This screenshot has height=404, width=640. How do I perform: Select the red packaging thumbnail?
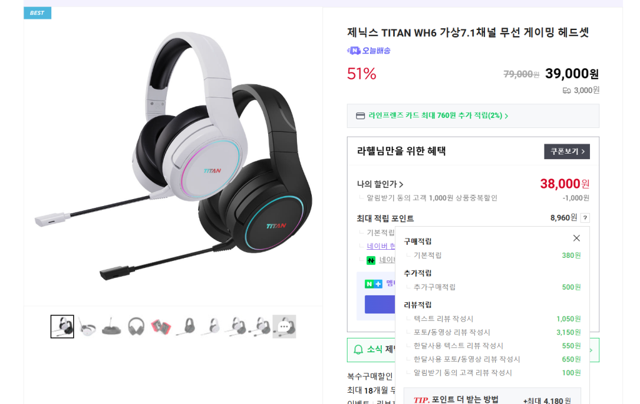(x=161, y=327)
